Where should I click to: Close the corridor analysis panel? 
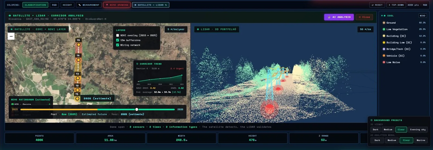click(x=364, y=17)
